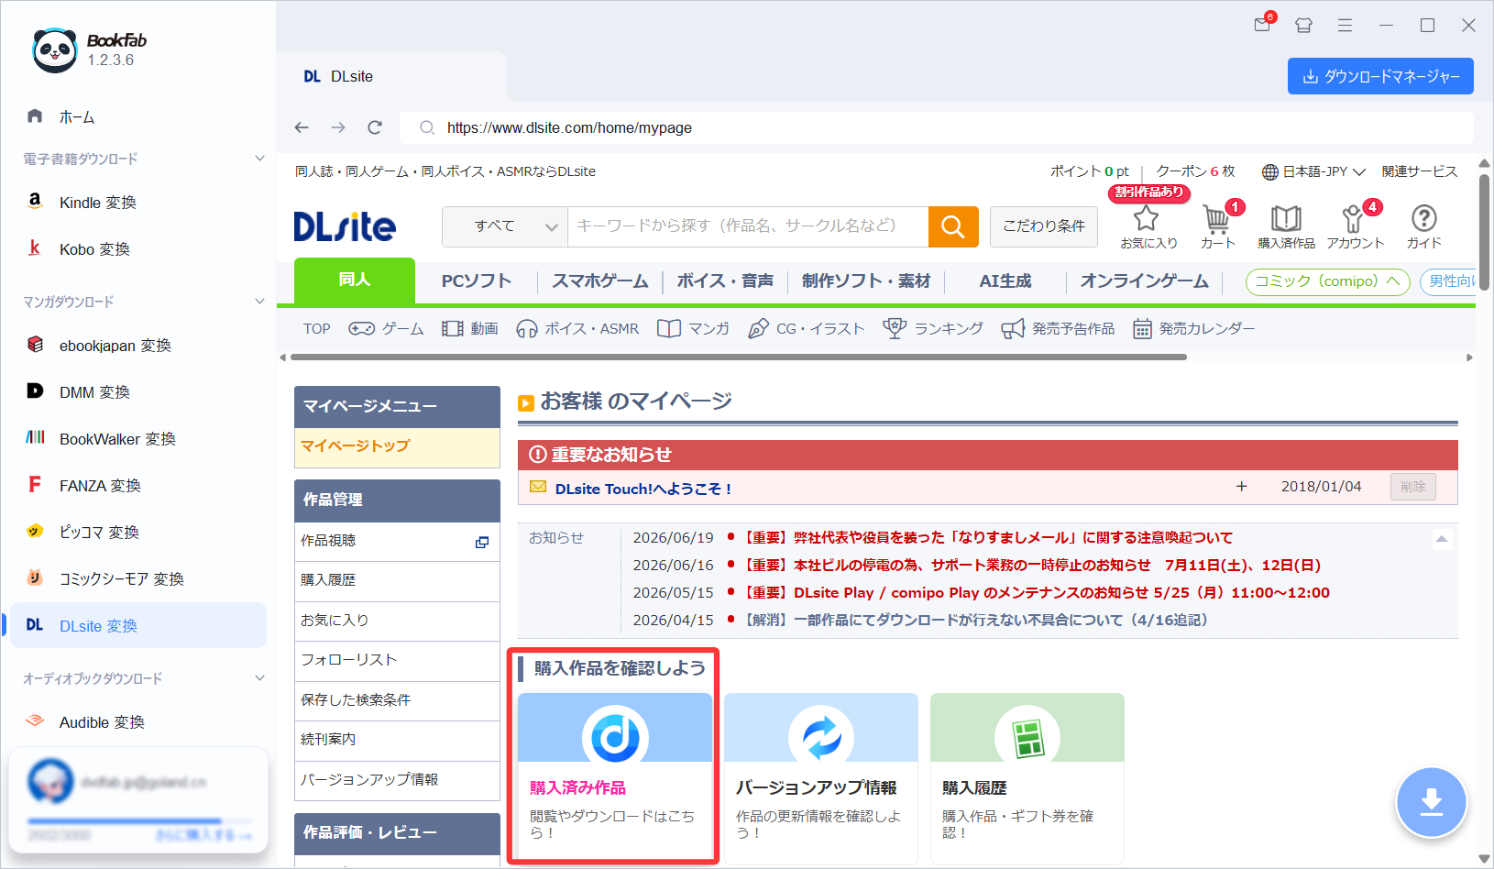Switch to PCソフト tab
Image resolution: width=1494 pixels, height=869 pixels.
[x=477, y=281]
